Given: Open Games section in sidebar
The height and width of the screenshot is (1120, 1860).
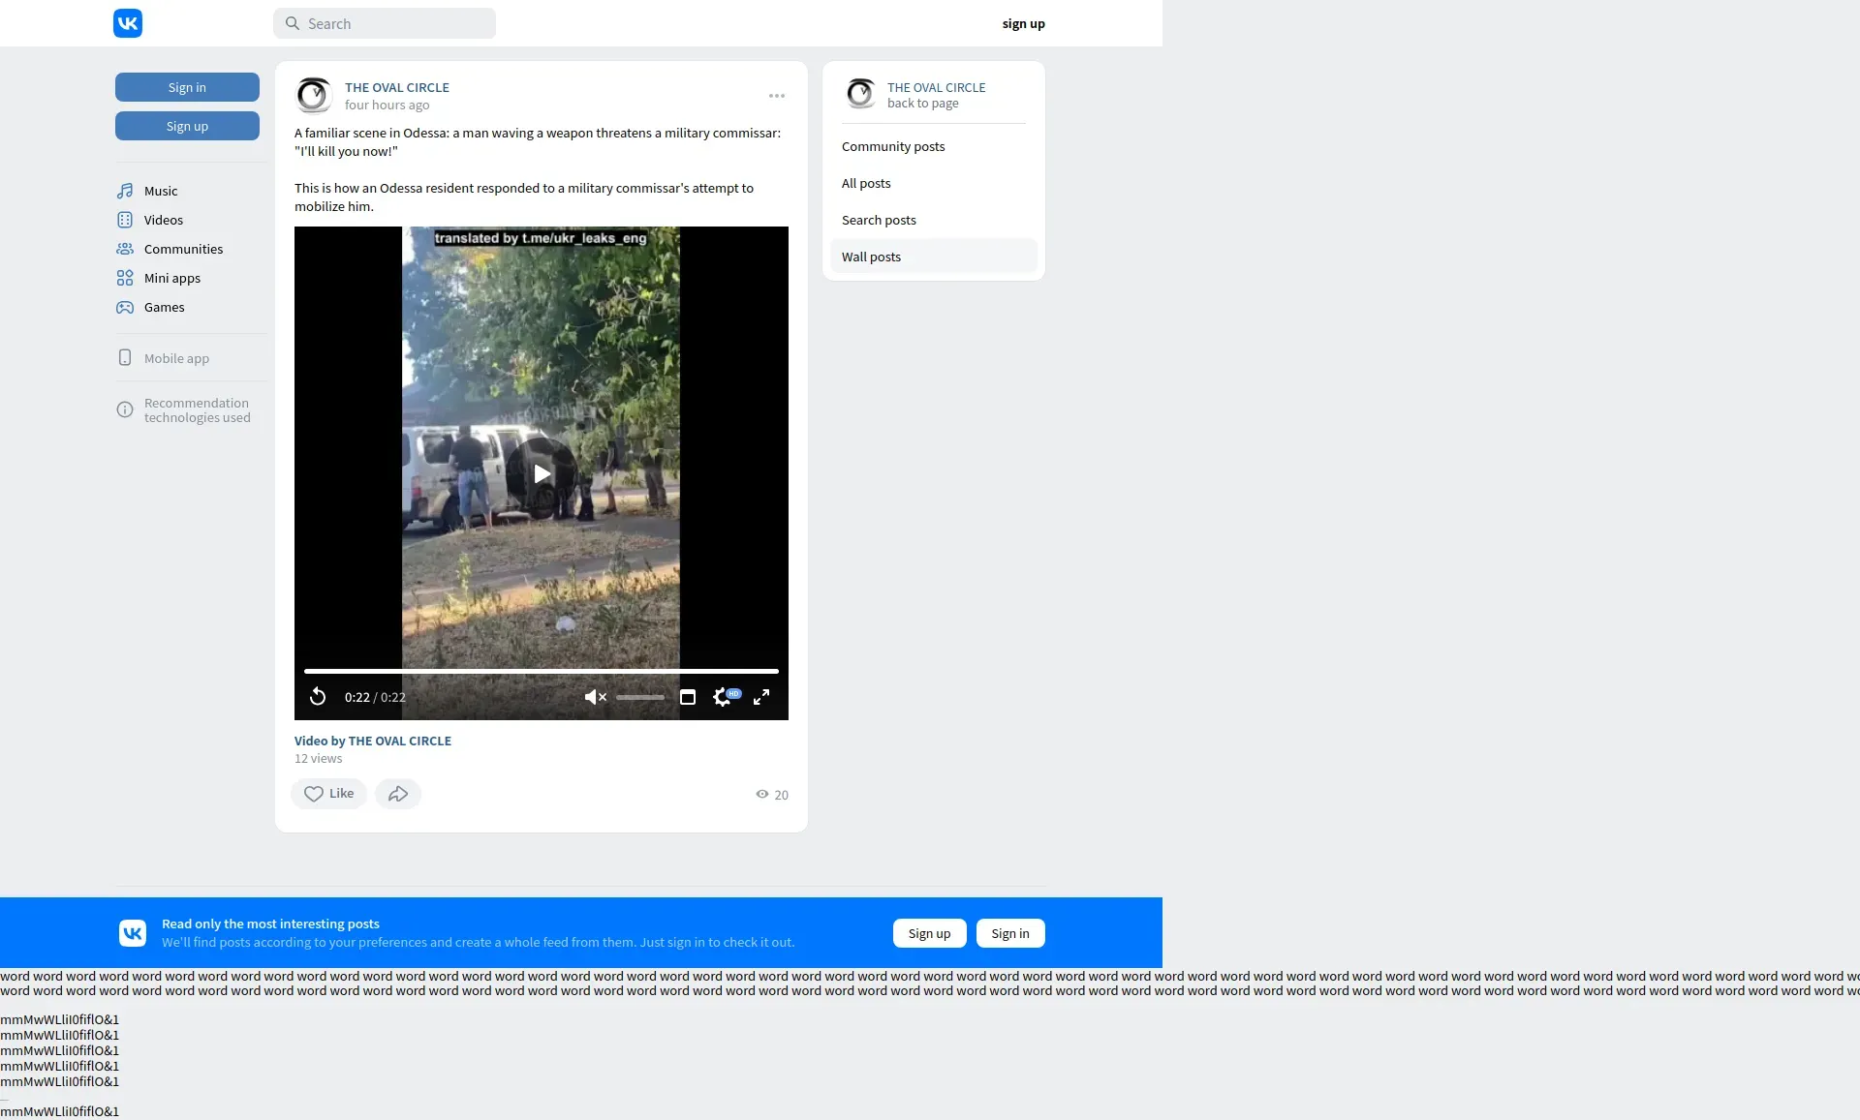Looking at the screenshot, I should (x=164, y=307).
